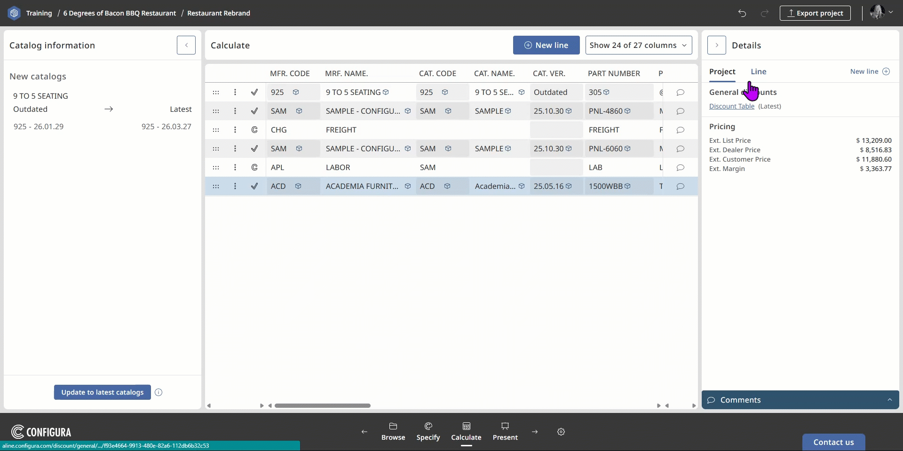Open the 6 Degrees of Bacon BBQ Restaurant breadcrumb
The image size is (903, 451).
coord(119,13)
